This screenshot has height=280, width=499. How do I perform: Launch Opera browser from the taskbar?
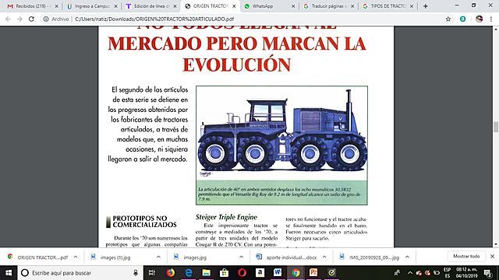pyautogui.click(x=242, y=273)
